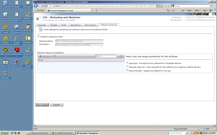217x135 pixels.
Task: Click the delete X icon in user toolbar
Action: click(55, 56)
